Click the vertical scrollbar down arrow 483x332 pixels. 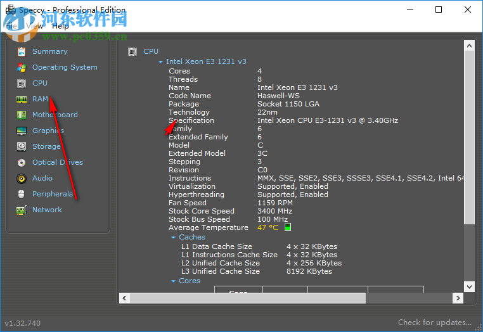(469, 287)
